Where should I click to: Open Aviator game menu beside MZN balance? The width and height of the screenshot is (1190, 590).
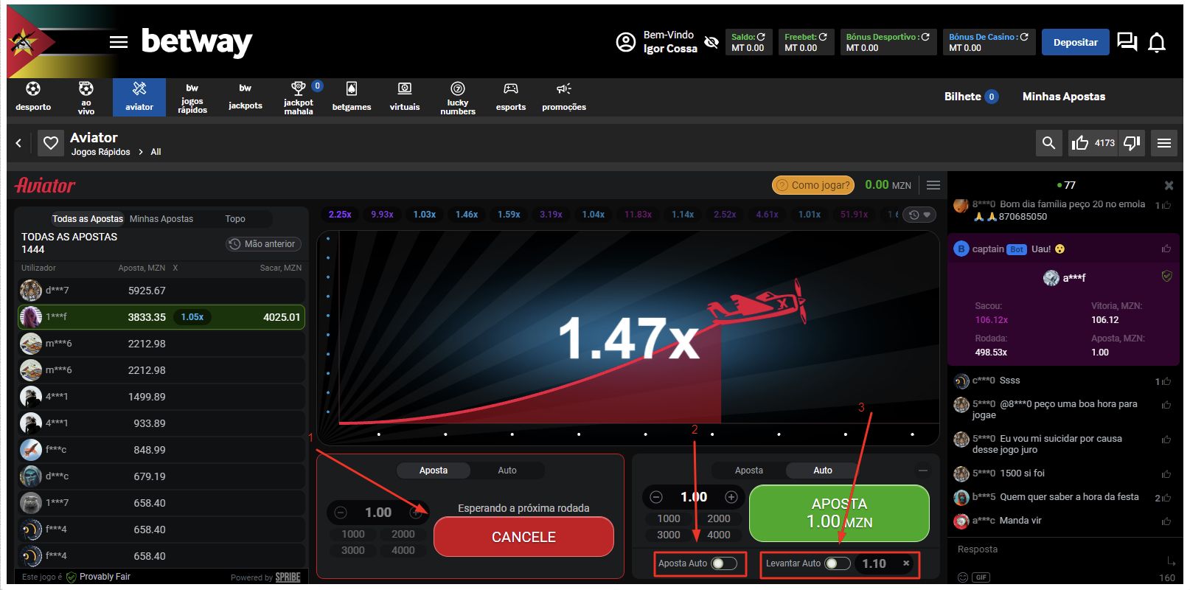tap(933, 185)
